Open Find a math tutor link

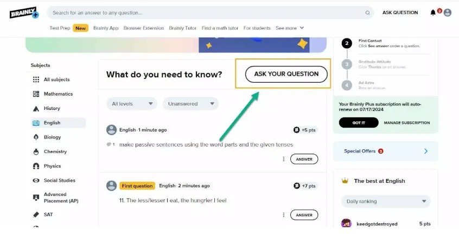pyautogui.click(x=220, y=28)
